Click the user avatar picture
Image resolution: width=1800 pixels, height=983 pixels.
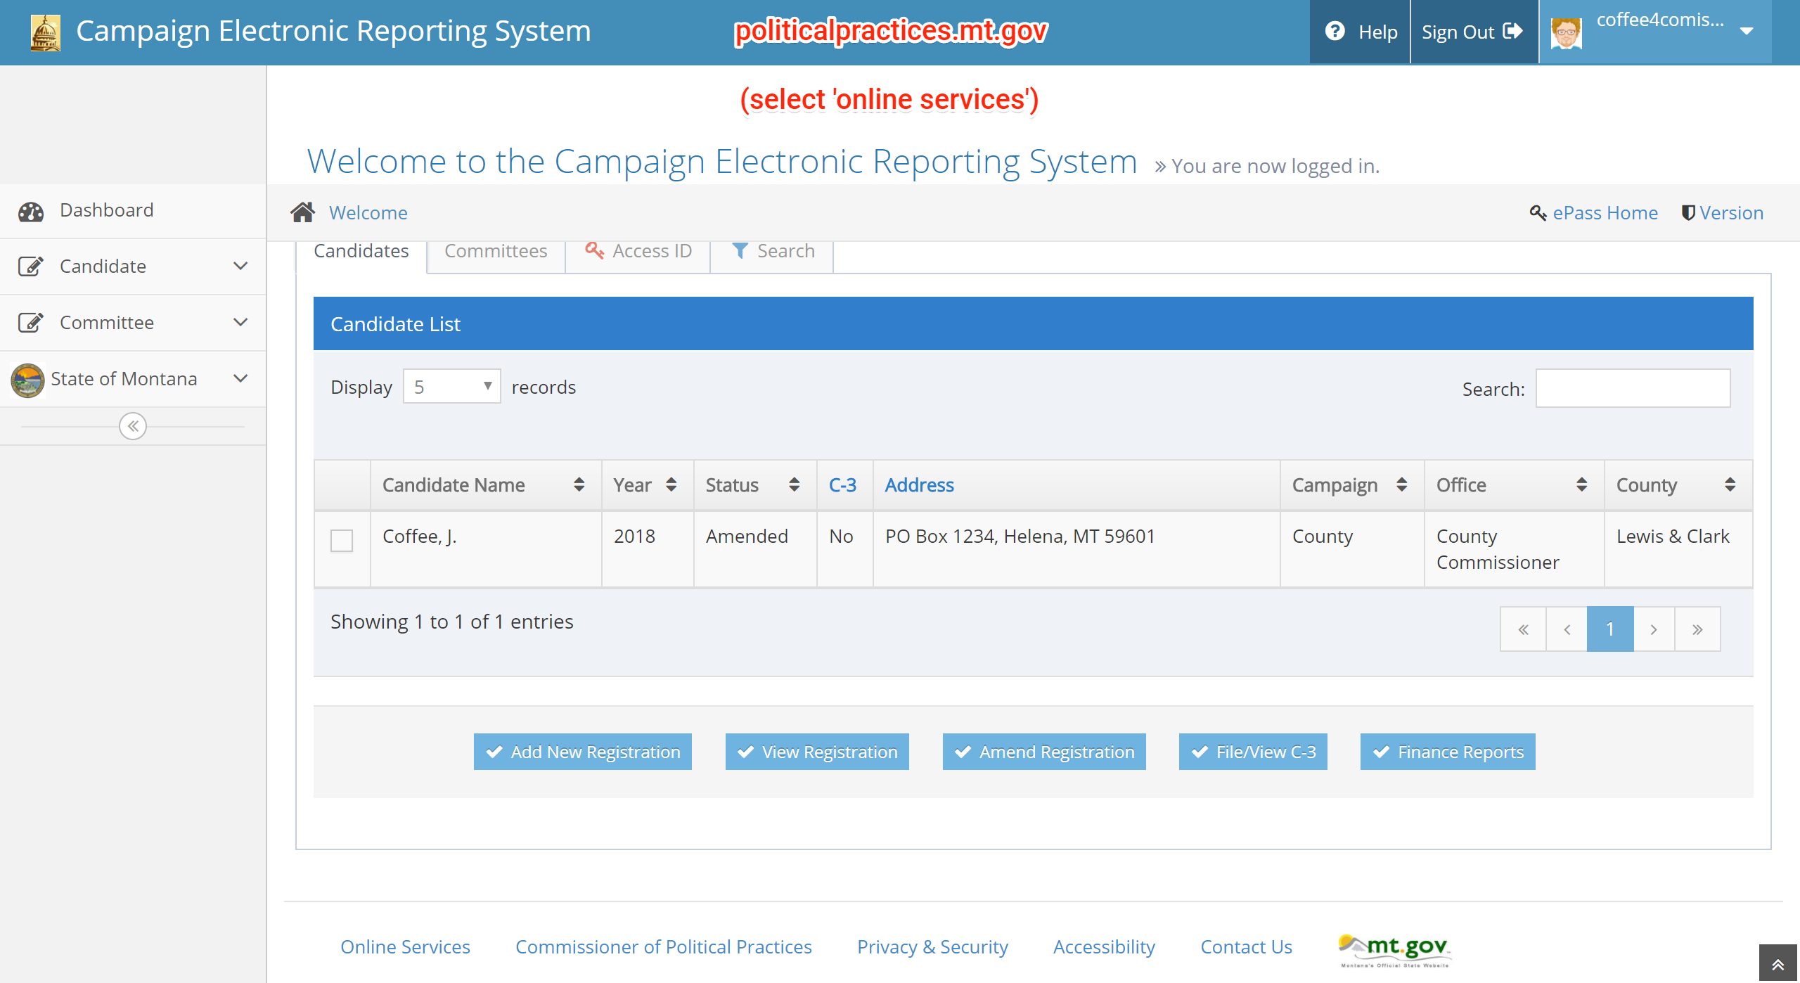[x=1566, y=32]
